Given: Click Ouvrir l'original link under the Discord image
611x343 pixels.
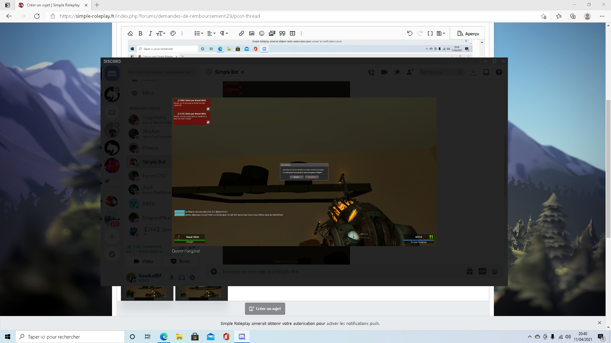Looking at the screenshot, I should pos(186,251).
